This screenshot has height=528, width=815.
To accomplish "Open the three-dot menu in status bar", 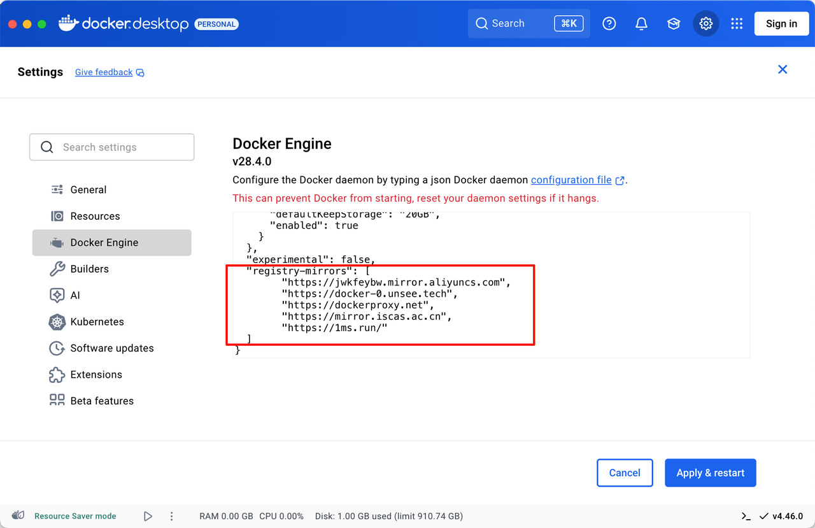I will tap(171, 516).
